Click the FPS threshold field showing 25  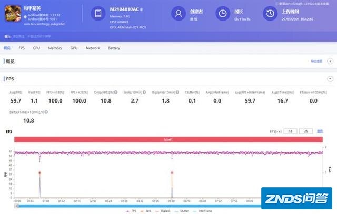[306, 131]
